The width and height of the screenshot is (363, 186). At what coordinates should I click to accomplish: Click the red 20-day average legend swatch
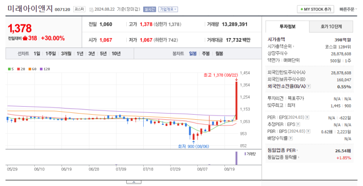click(x=18, y=69)
